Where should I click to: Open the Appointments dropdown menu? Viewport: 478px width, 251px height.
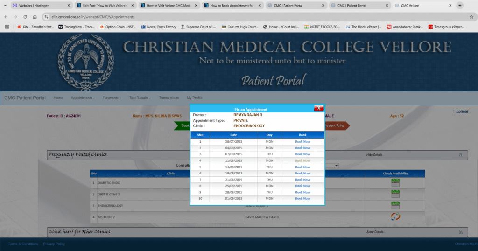pos(83,98)
